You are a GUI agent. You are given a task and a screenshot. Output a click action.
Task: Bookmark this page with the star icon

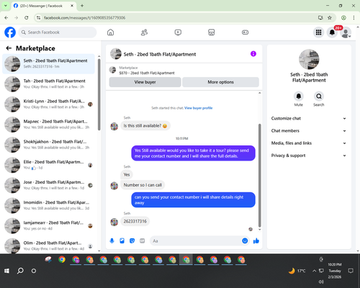[330, 17]
